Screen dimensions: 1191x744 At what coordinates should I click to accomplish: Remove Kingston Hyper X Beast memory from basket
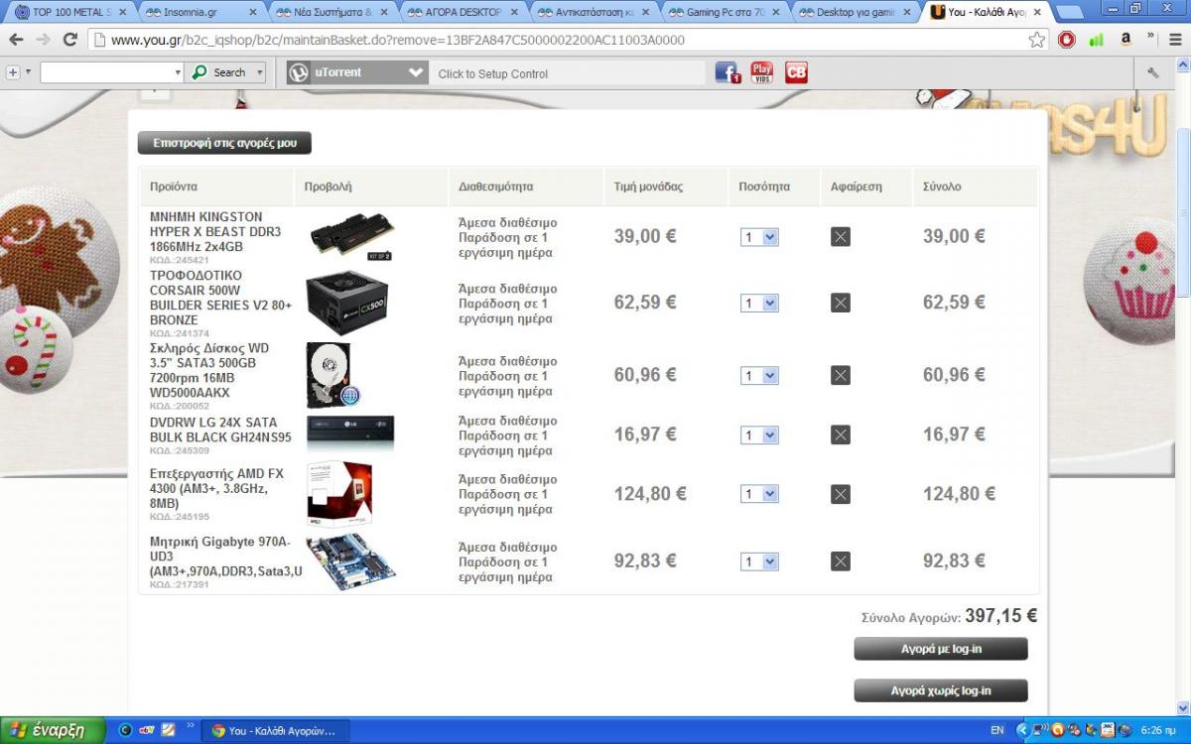pos(840,237)
